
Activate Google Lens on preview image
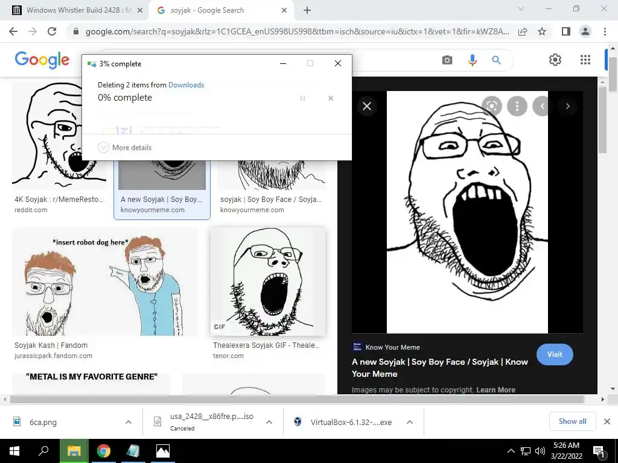(x=491, y=106)
